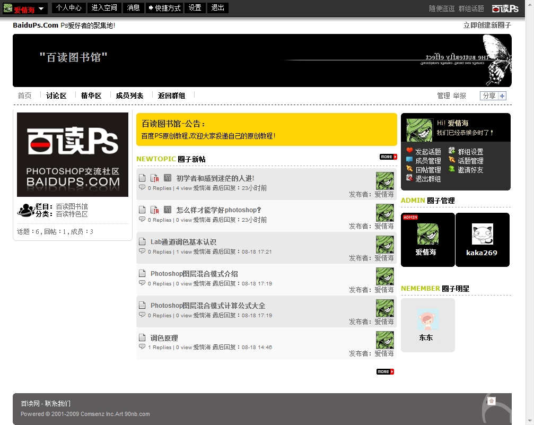Image resolution: width=534 pixels, height=425 pixels.
Task: Switch to the 首页 tab
Action: tap(24, 96)
